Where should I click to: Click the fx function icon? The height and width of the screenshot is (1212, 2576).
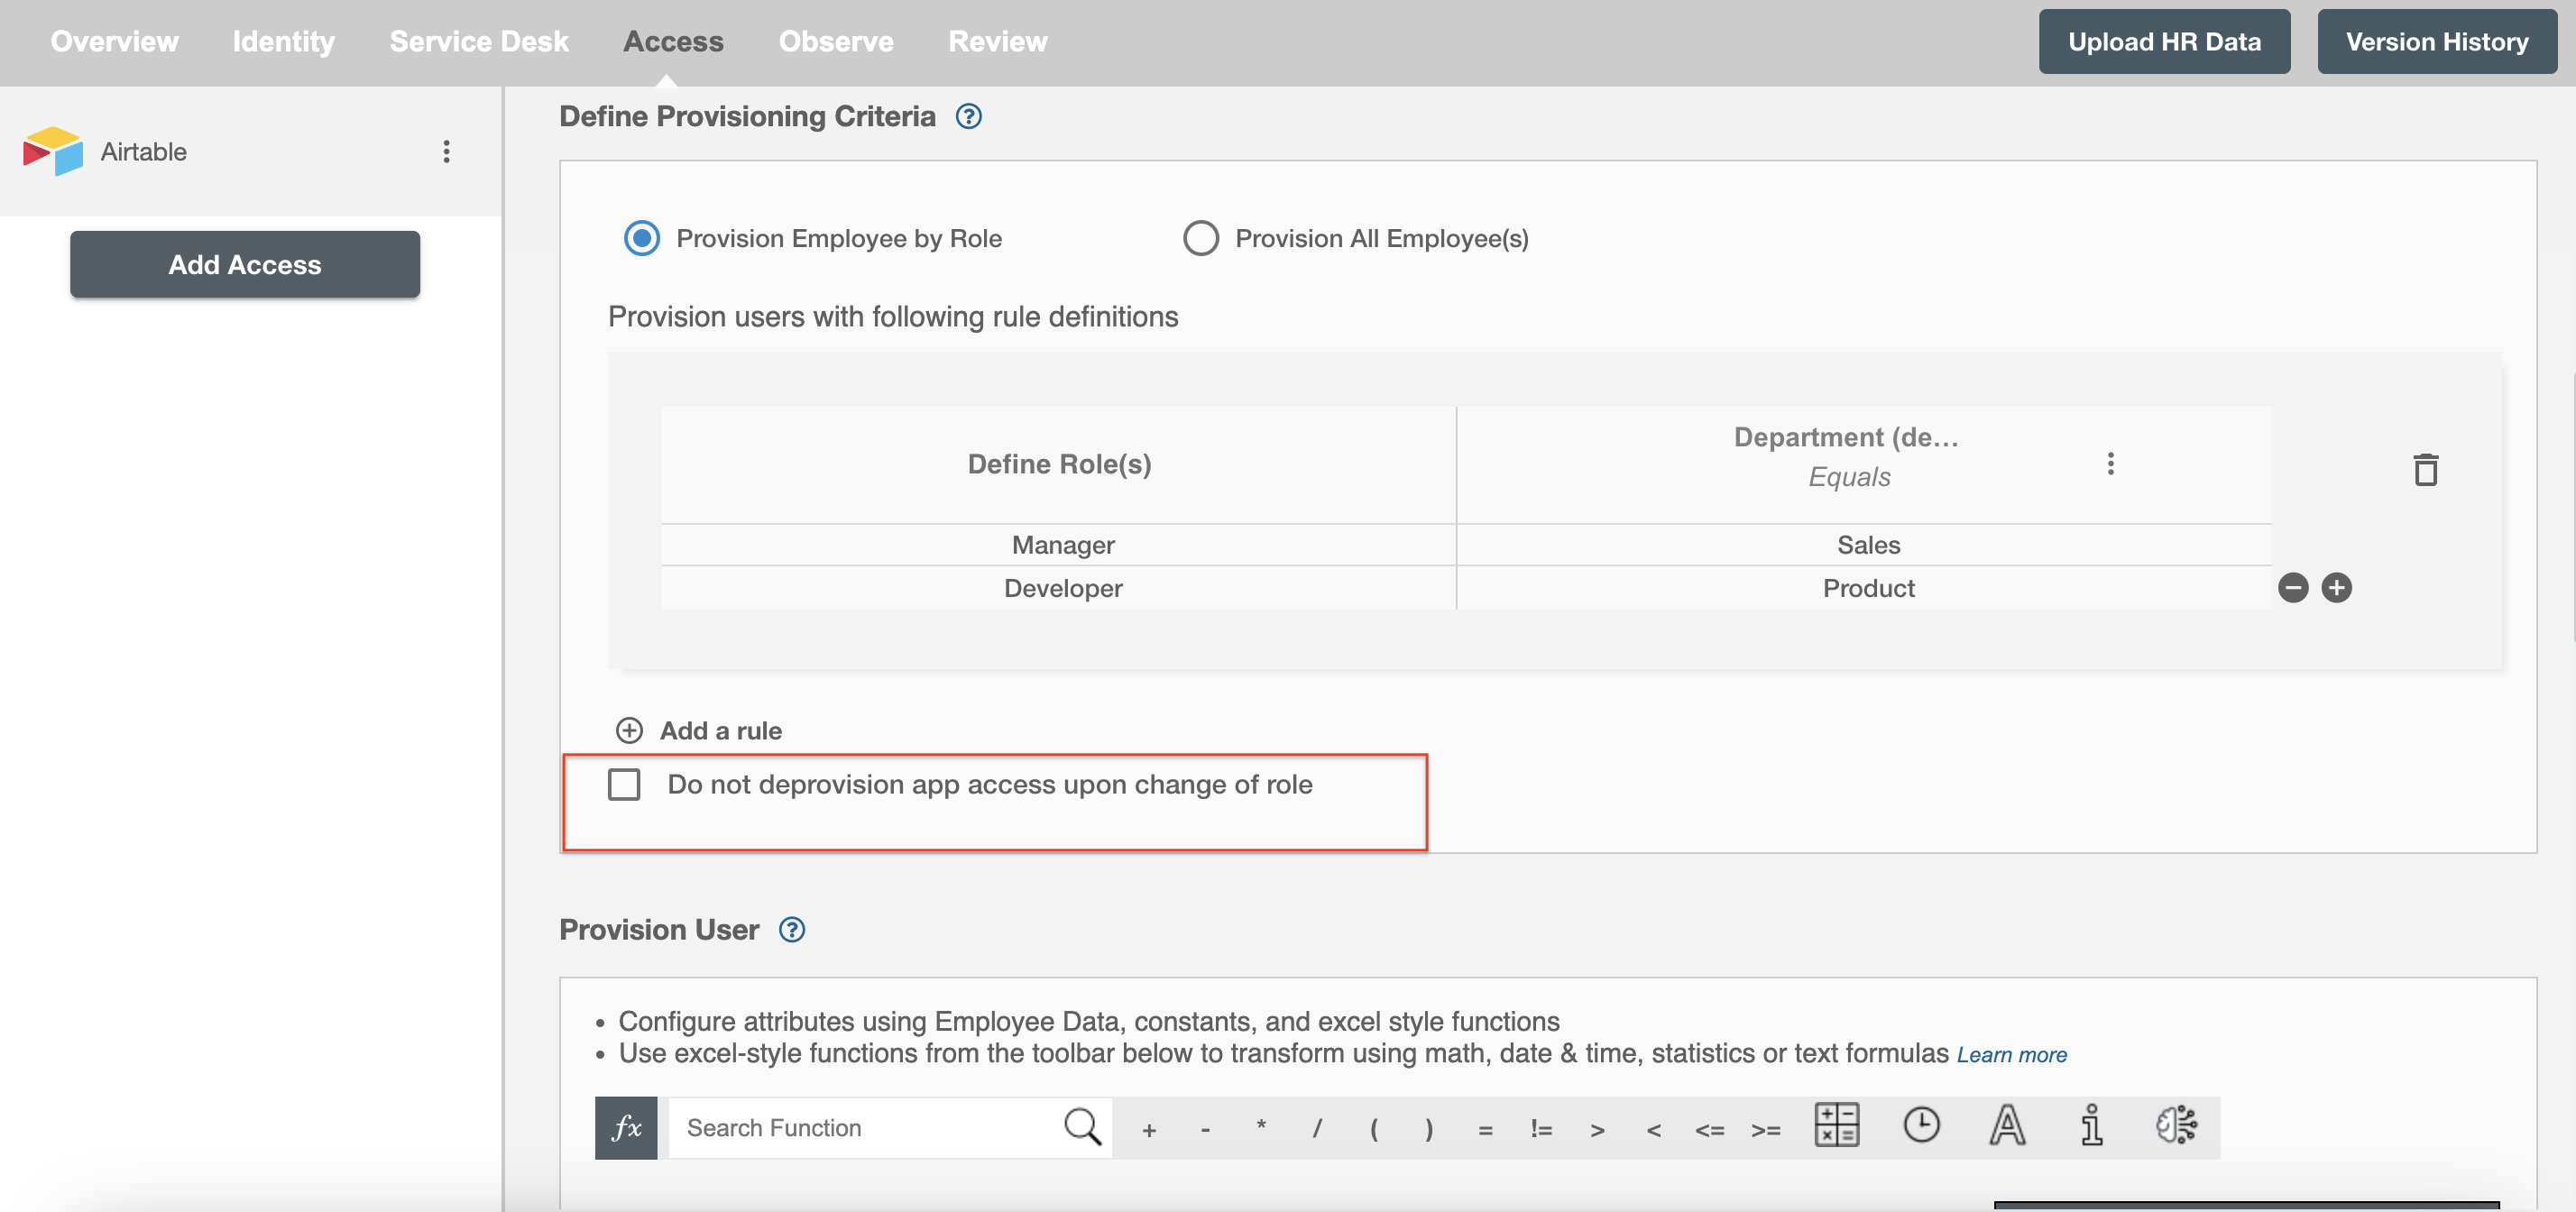click(626, 1127)
